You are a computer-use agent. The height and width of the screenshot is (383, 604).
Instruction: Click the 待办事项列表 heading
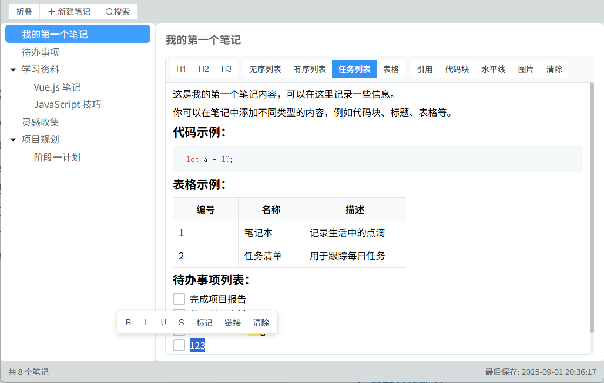[x=211, y=280]
